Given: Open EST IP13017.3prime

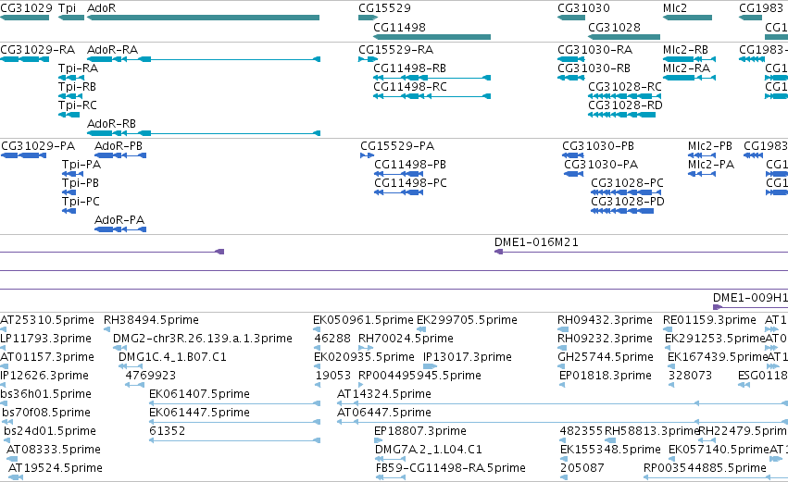Looking at the screenshot, I should click(430, 366).
